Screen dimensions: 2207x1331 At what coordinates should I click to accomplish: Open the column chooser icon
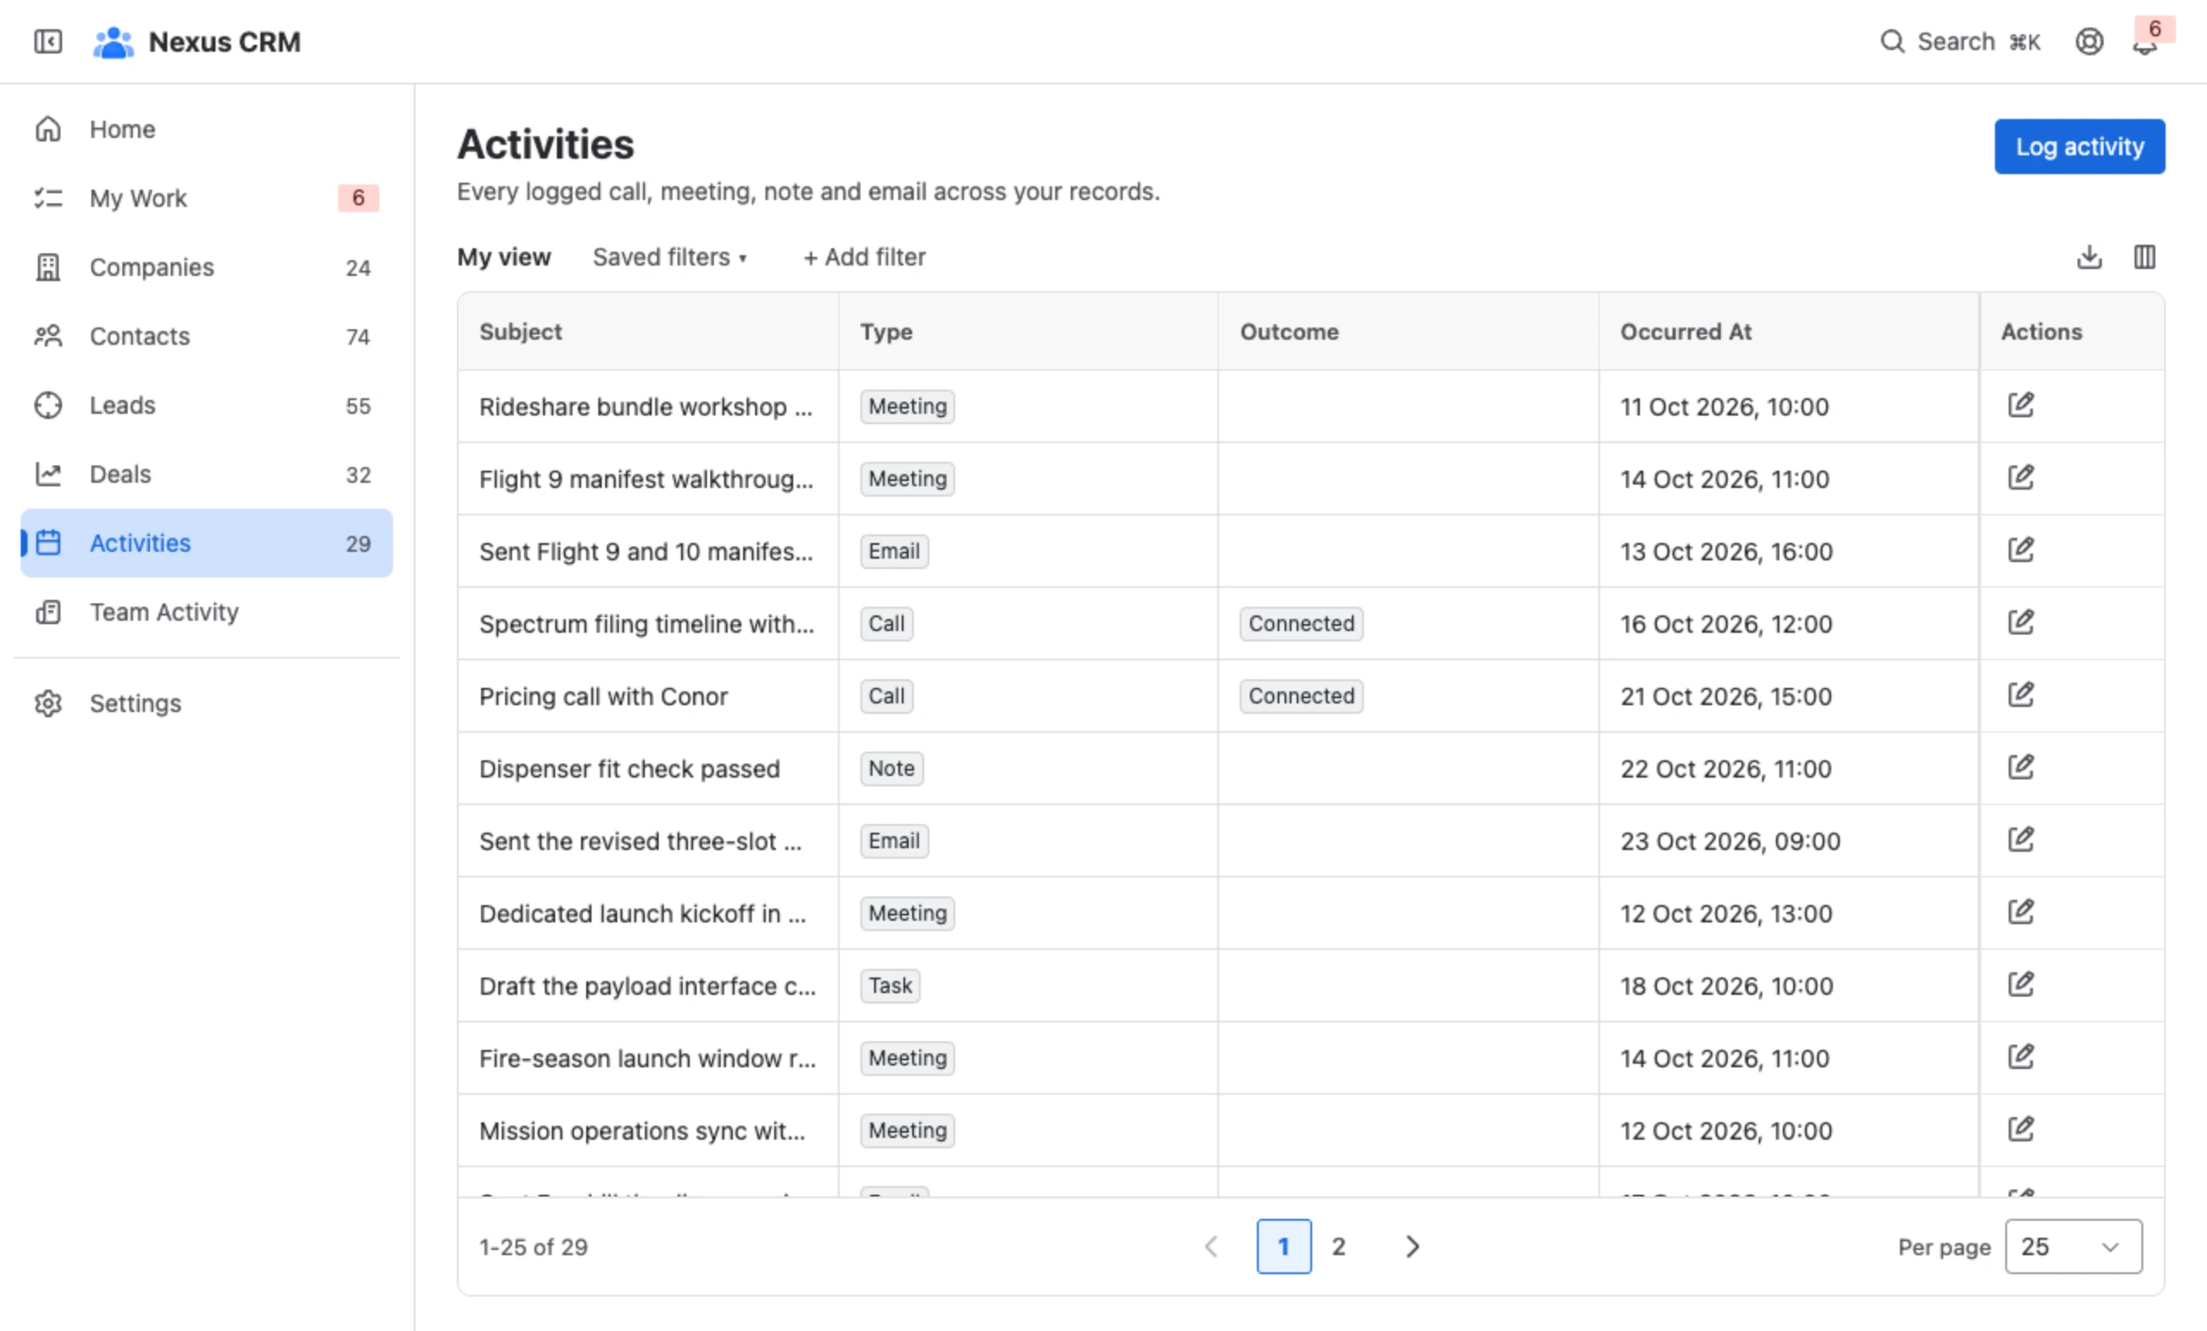click(2144, 257)
